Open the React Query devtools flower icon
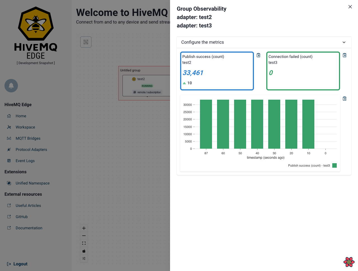The width and height of the screenshot is (358, 271). coord(349,262)
